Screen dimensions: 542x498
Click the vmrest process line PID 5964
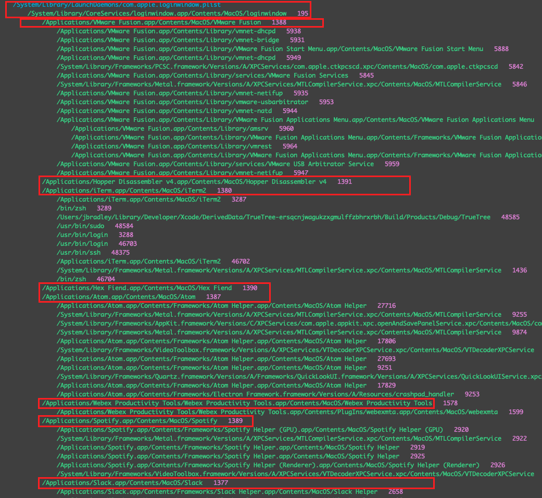(x=184, y=146)
